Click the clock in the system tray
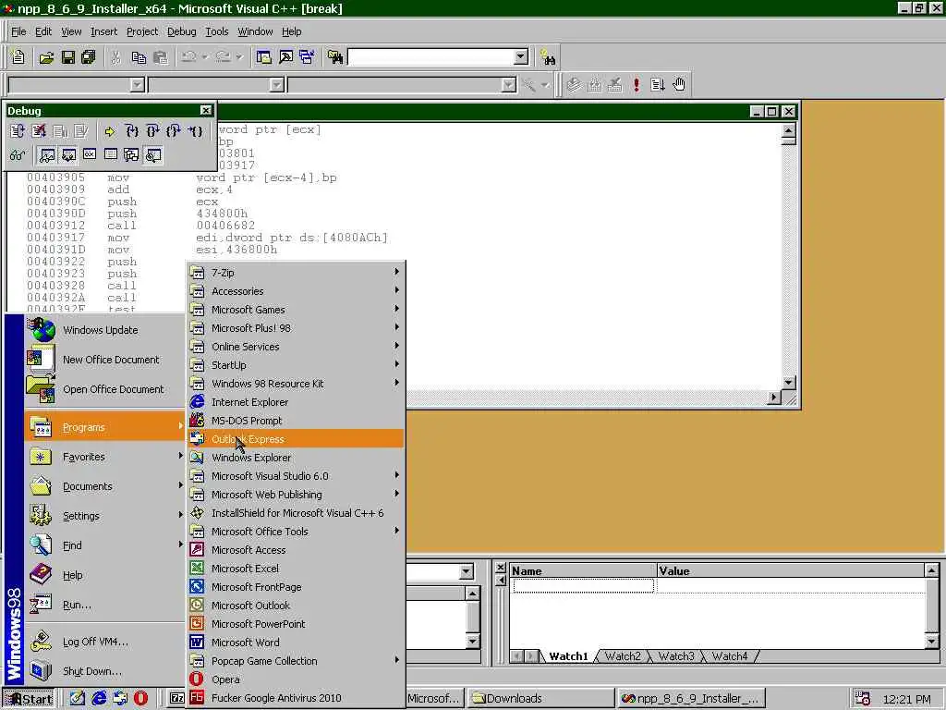This screenshot has width=946, height=710. 907,699
